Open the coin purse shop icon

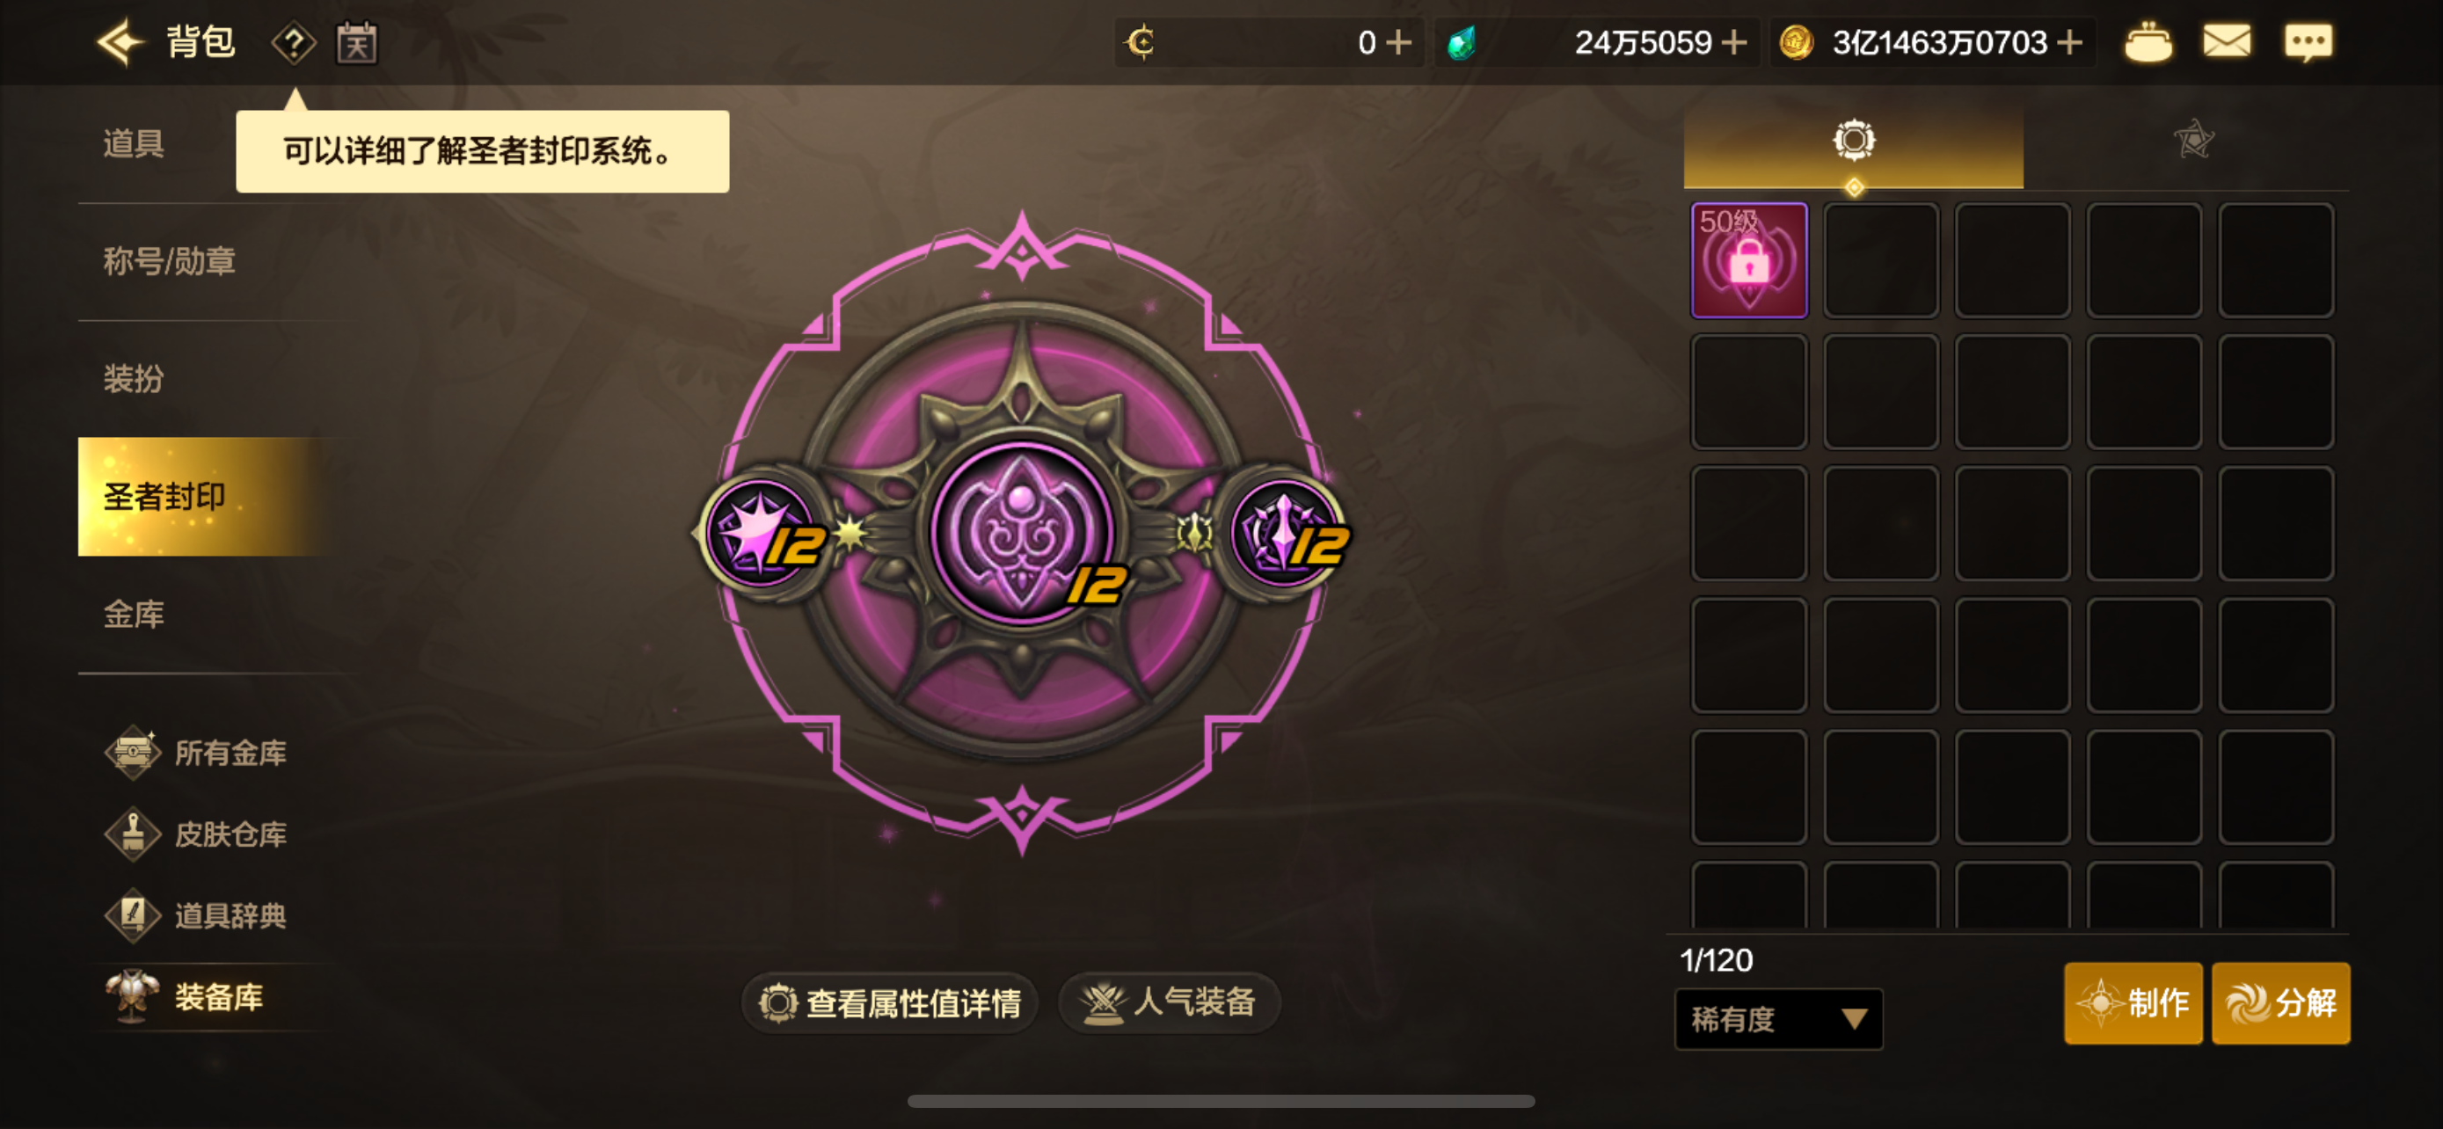[2148, 43]
